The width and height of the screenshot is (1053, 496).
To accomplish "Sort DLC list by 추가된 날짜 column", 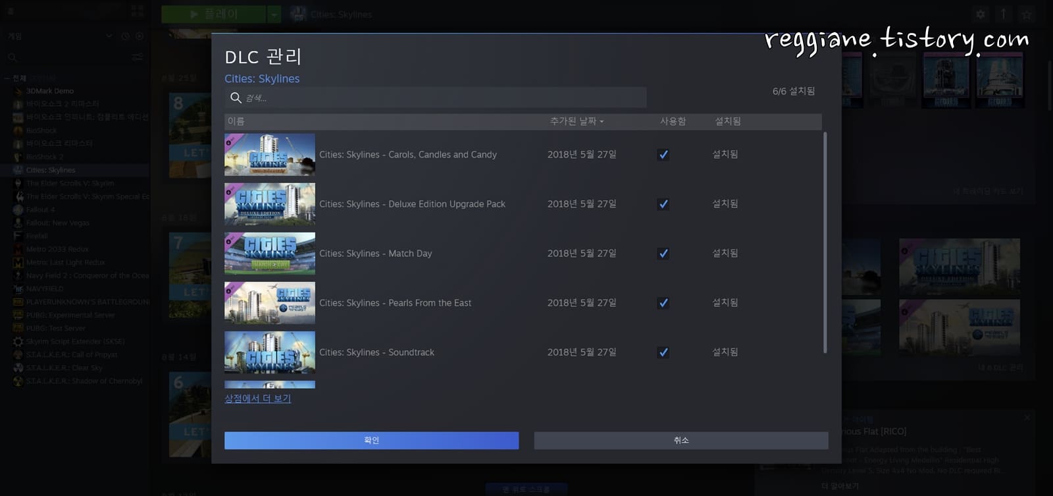I will point(577,121).
